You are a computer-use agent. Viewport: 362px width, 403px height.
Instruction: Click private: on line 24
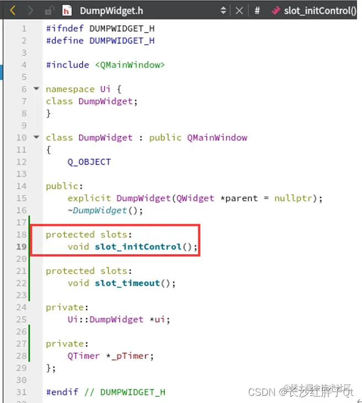[x=67, y=307]
